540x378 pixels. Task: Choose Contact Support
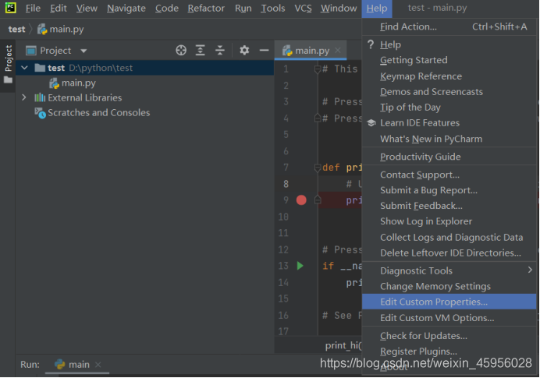pyautogui.click(x=449, y=175)
